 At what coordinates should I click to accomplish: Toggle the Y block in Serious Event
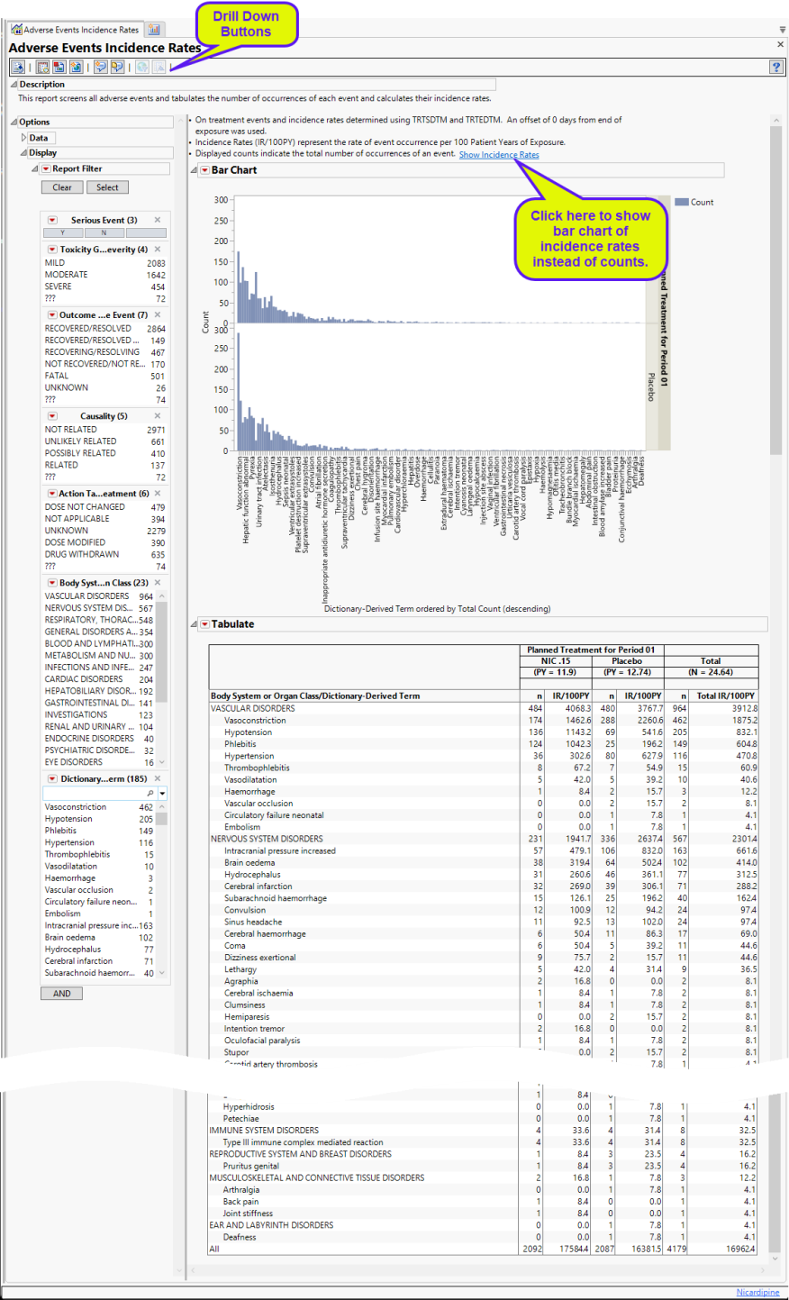pos(63,232)
